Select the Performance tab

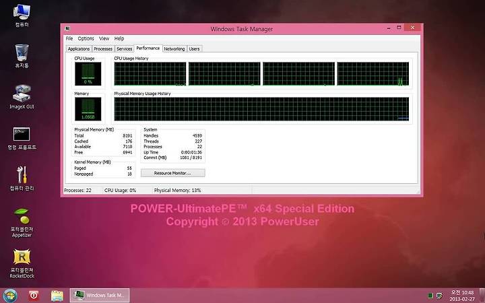148,48
